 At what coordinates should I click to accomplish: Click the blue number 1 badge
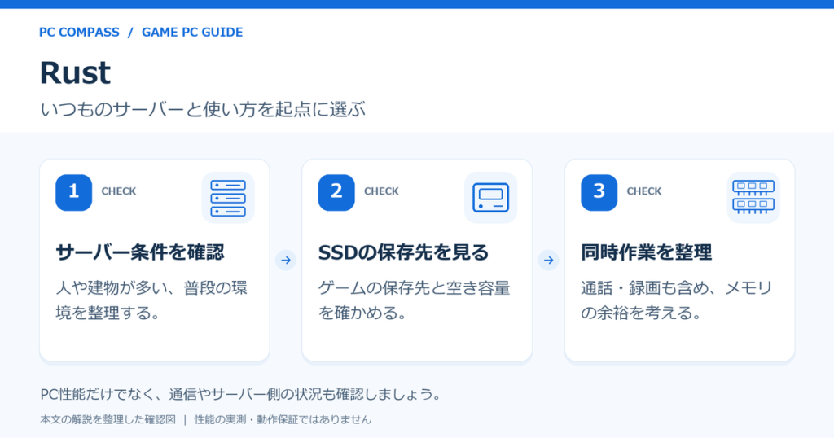(x=74, y=192)
